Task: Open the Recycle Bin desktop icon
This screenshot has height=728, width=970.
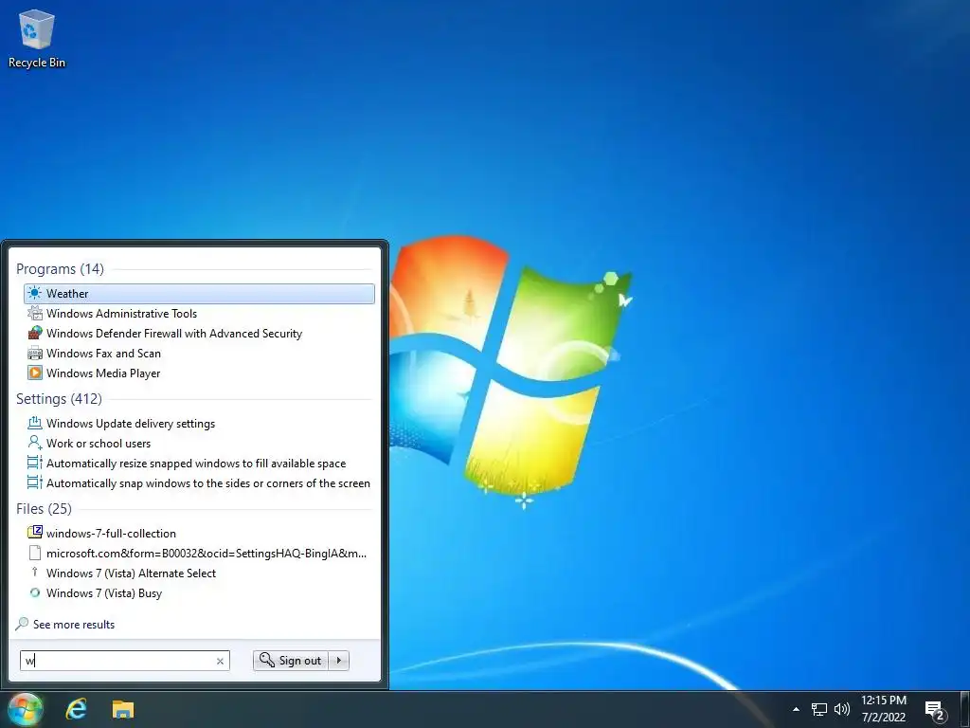Action: (x=37, y=38)
